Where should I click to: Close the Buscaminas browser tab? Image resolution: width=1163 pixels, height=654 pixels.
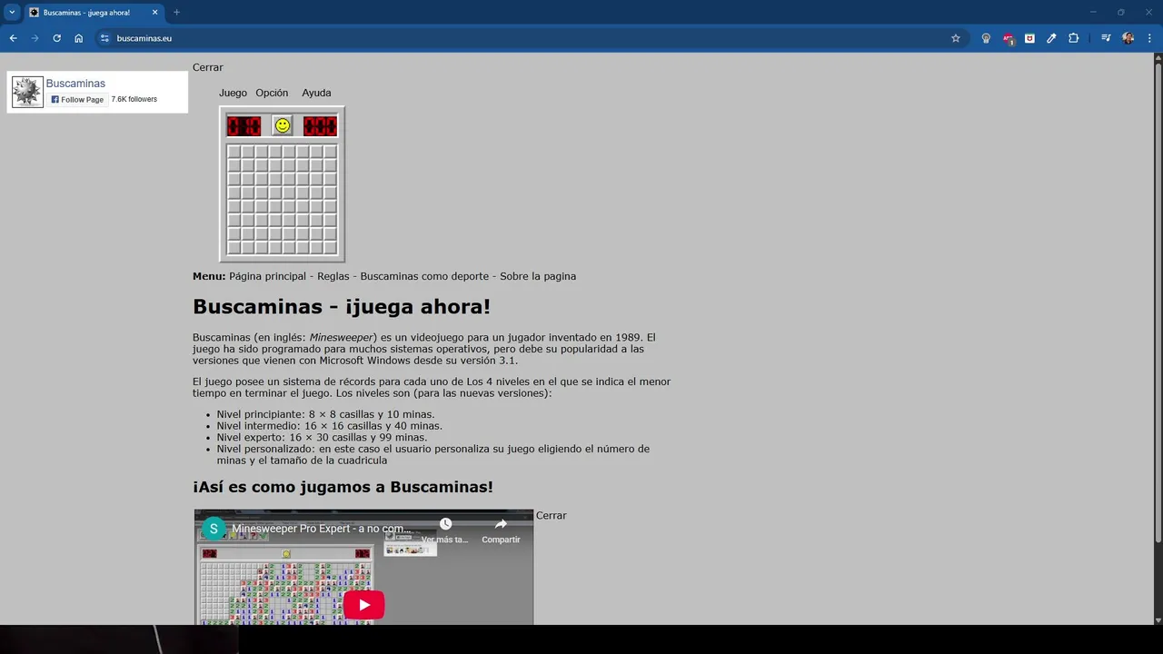click(154, 13)
